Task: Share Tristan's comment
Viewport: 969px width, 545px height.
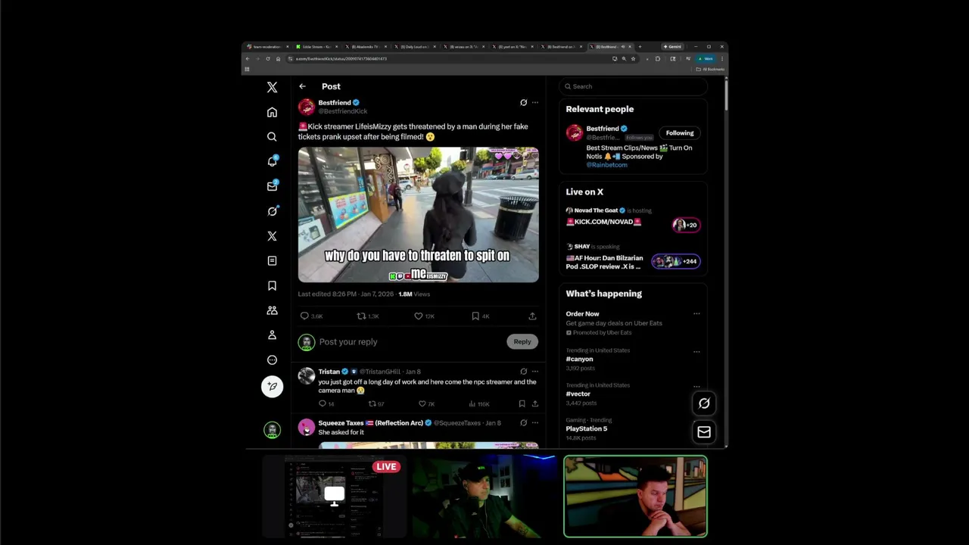Action: point(534,403)
